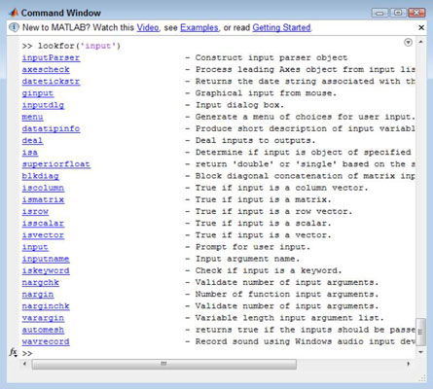Open the ismatrix help link
The width and height of the screenshot is (433, 389).
pos(43,199)
